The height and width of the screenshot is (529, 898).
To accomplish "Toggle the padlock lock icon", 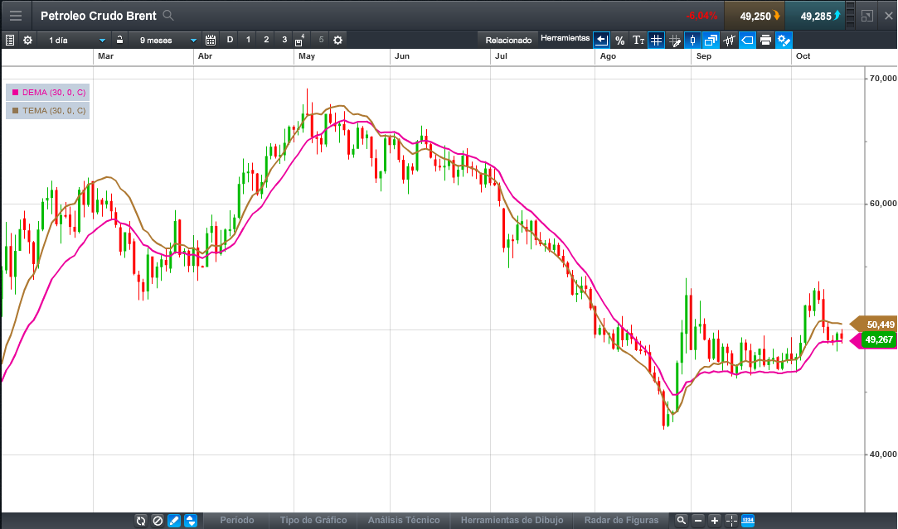I will click(x=119, y=40).
